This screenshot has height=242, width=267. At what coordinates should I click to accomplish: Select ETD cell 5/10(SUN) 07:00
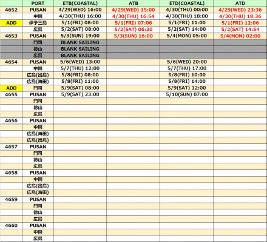pyautogui.click(x=187, y=94)
